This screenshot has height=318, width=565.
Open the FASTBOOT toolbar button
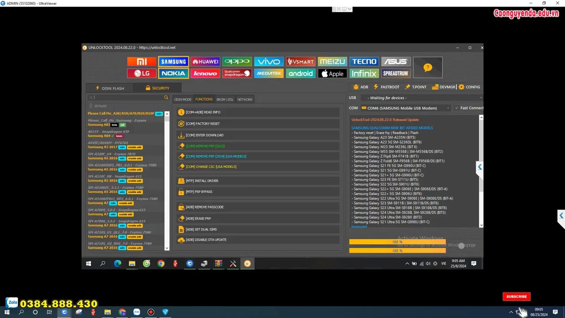tap(387, 87)
